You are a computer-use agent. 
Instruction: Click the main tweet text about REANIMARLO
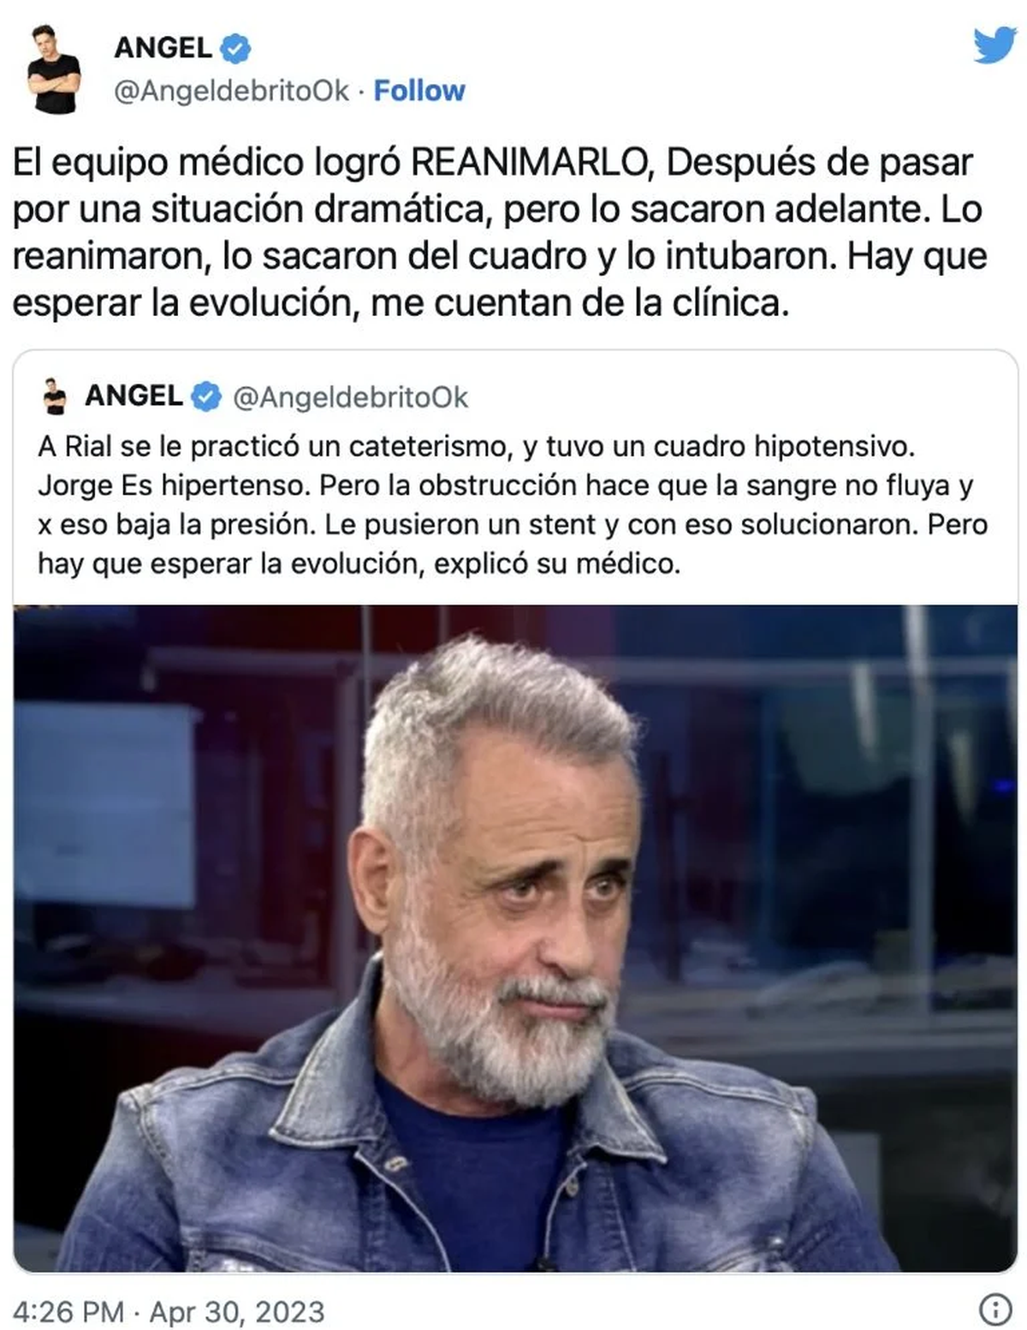tap(500, 232)
